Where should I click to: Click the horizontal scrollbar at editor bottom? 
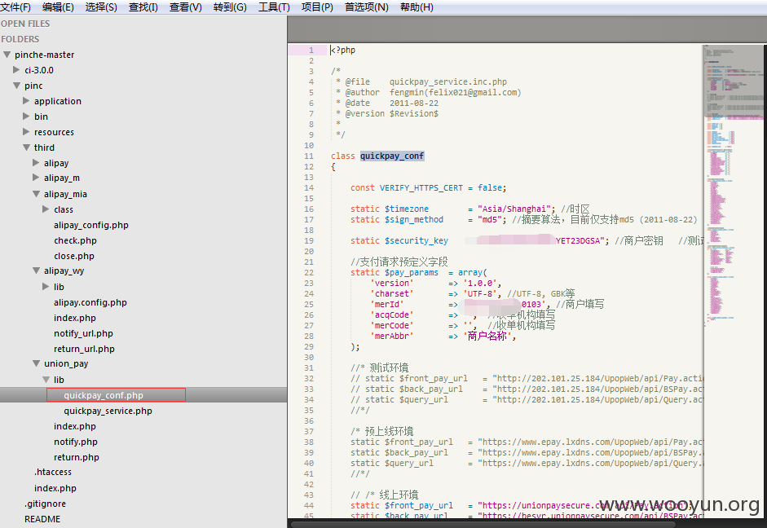(x=484, y=524)
